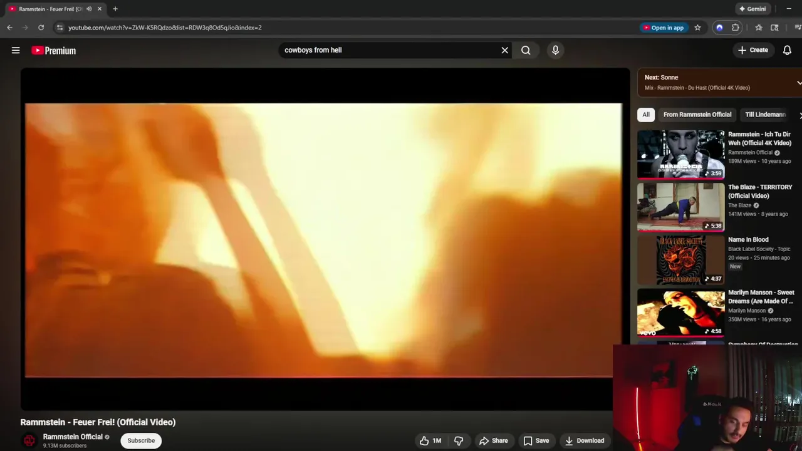802x451 pixels.
Task: Open Ich Tu Dir Weh thumbnail
Action: point(681,154)
